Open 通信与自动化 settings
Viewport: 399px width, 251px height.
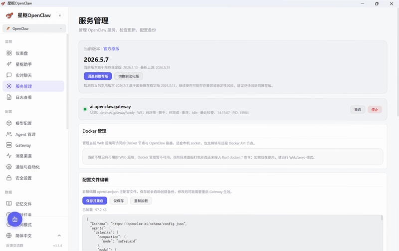coord(33,167)
